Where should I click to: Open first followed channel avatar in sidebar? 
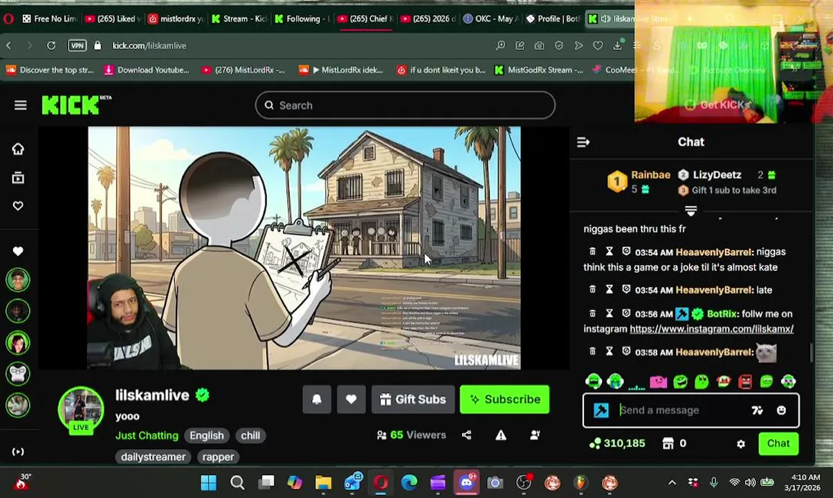[x=18, y=280]
